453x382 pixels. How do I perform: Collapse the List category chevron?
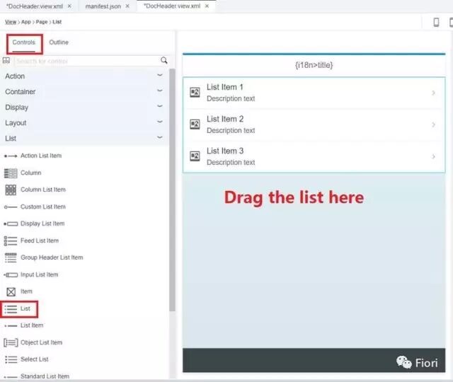(160, 137)
